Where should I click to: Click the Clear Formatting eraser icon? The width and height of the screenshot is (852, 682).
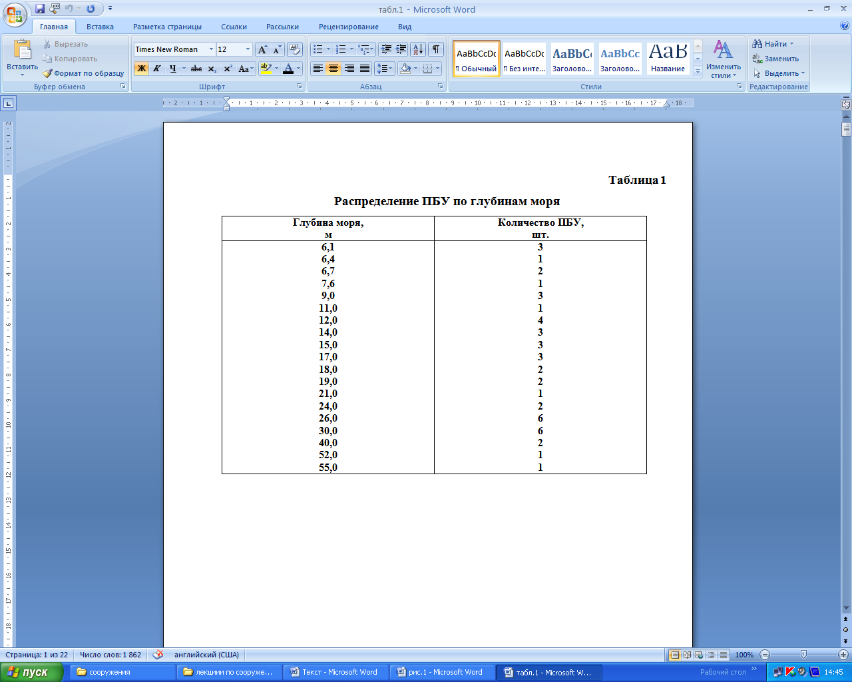295,49
